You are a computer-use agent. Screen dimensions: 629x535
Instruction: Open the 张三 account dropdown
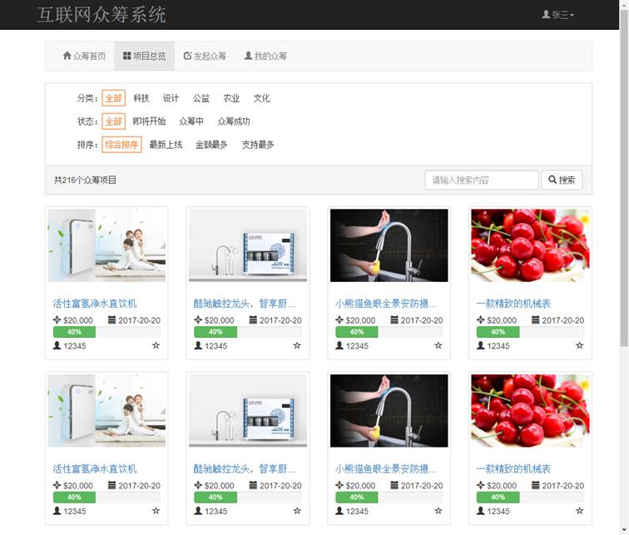click(x=558, y=15)
